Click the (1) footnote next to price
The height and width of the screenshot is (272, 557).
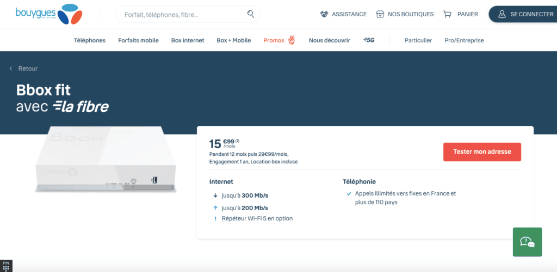pos(237,141)
